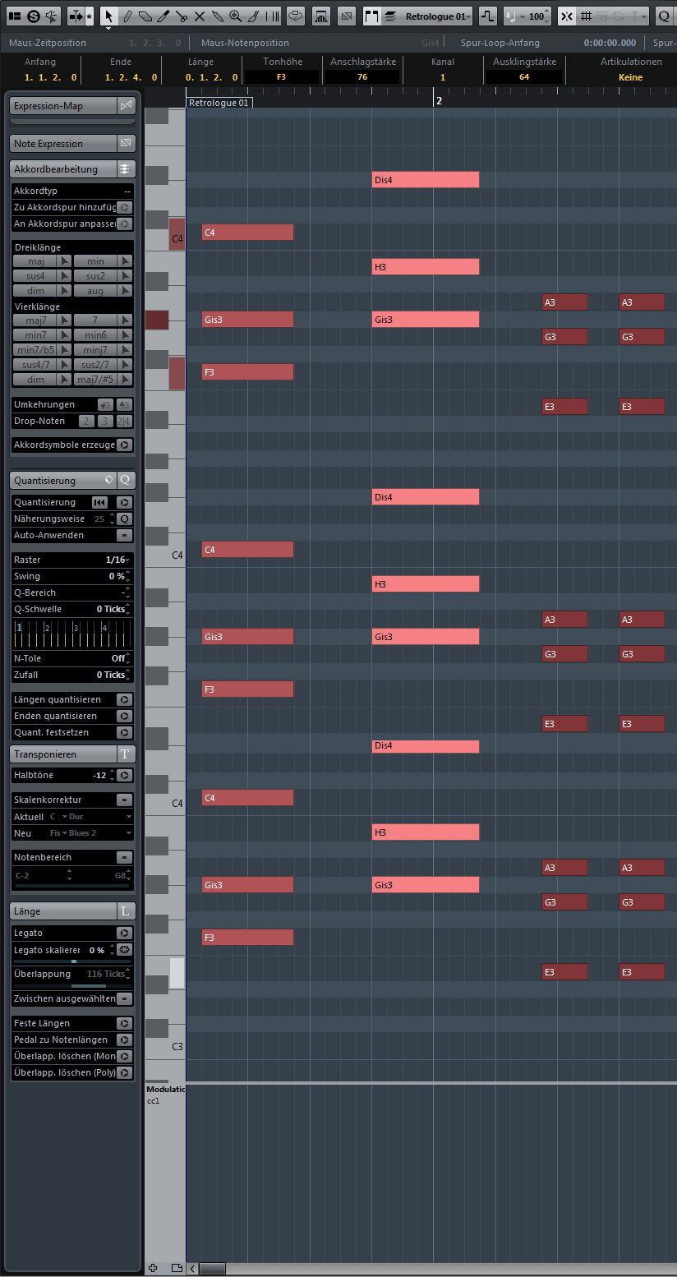Click the second Umkehrungen inversion icon
This screenshot has width=677, height=1277.
[x=123, y=404]
